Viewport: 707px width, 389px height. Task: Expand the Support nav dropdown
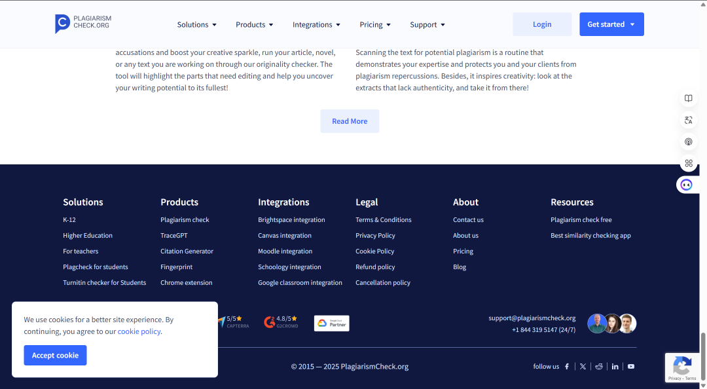pyautogui.click(x=427, y=24)
